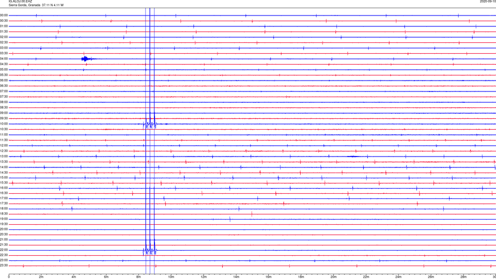Select the 01:00 trace label
Viewport: 496px width, 279px height.
[x=4, y=26]
